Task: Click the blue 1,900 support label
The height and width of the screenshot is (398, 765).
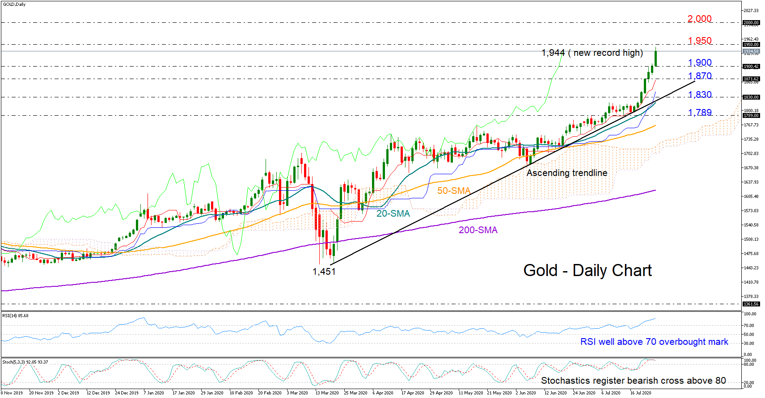Action: click(699, 63)
